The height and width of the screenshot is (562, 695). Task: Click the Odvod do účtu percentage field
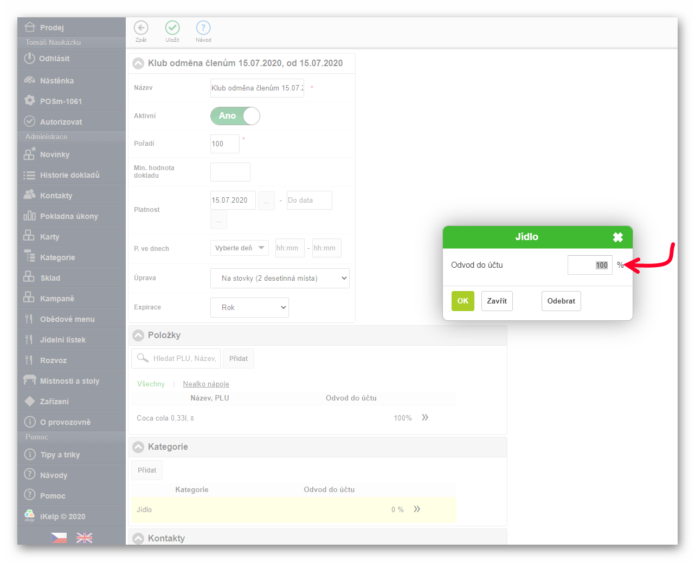point(590,265)
